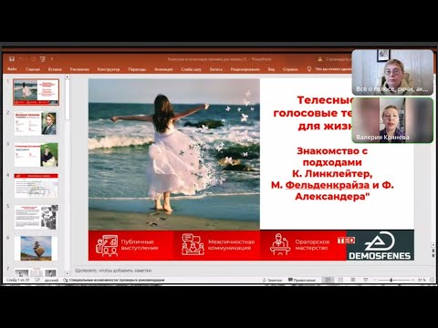Click the Undo icon in quick access toolbar
438x328 pixels.
tap(21, 59)
